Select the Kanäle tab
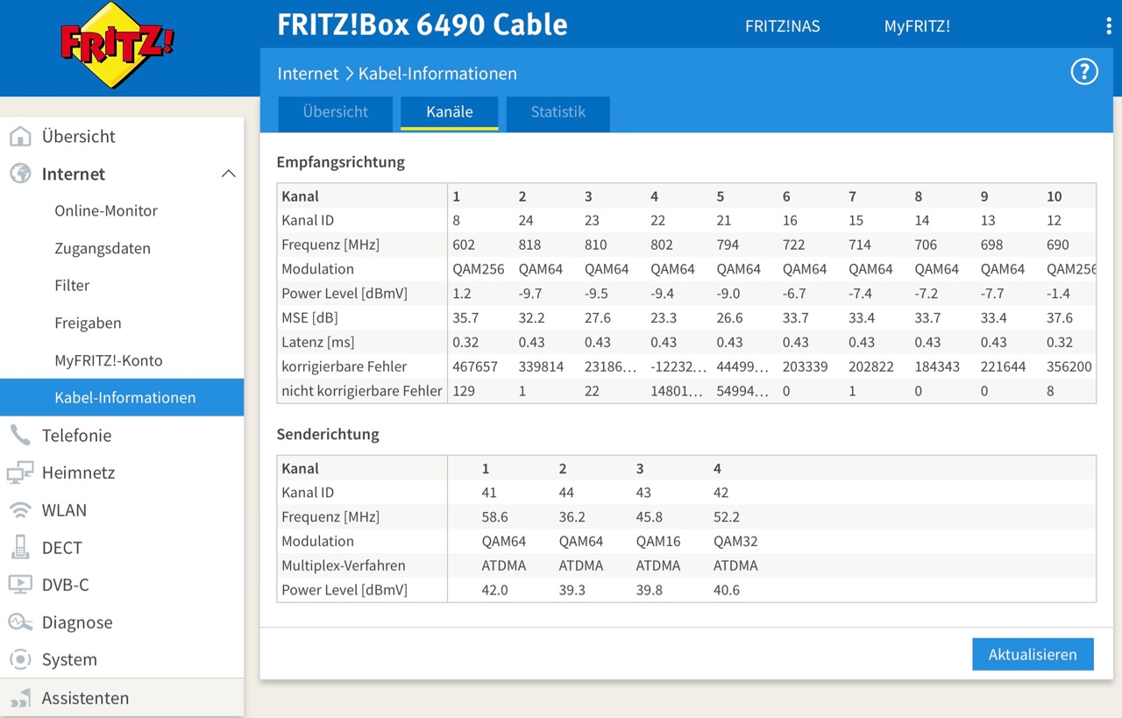 450,113
